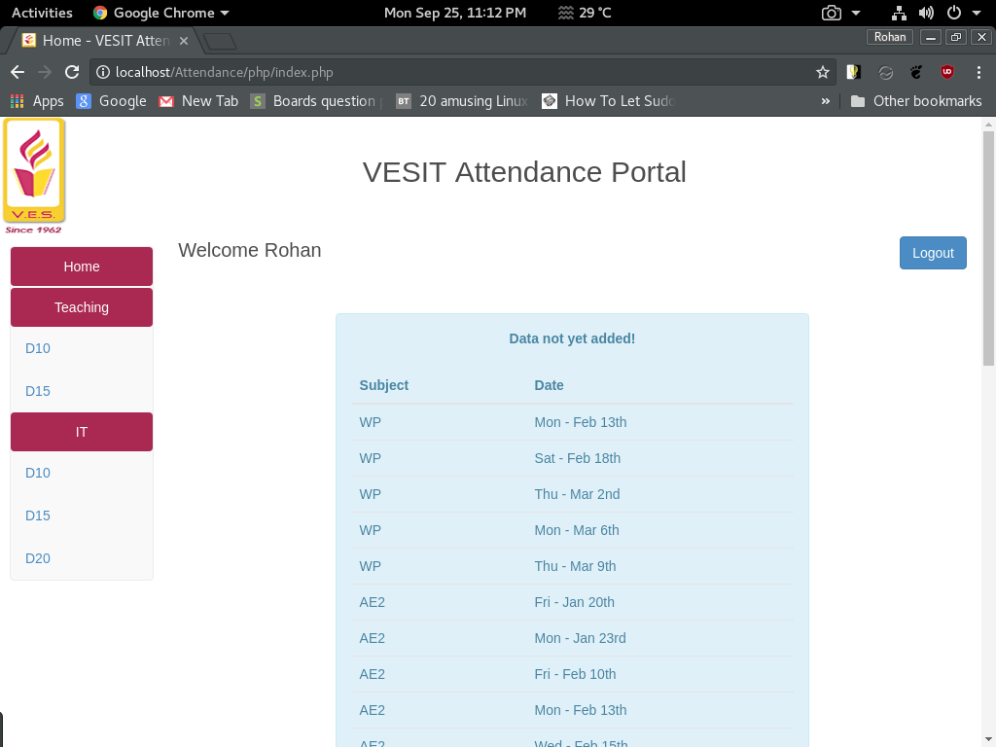This screenshot has width=996, height=747.
Task: Open the Google bookmark
Action: 111,101
